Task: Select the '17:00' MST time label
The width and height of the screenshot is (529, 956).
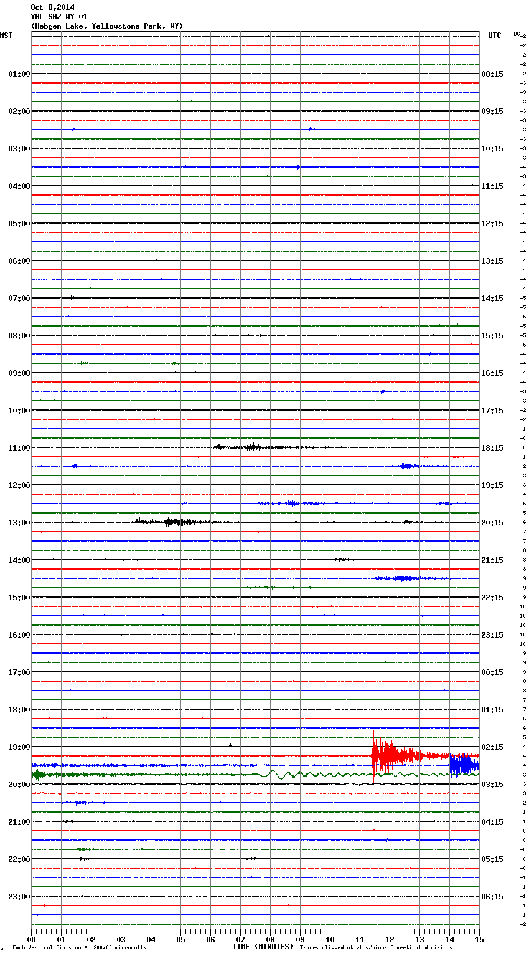Action: pos(19,672)
